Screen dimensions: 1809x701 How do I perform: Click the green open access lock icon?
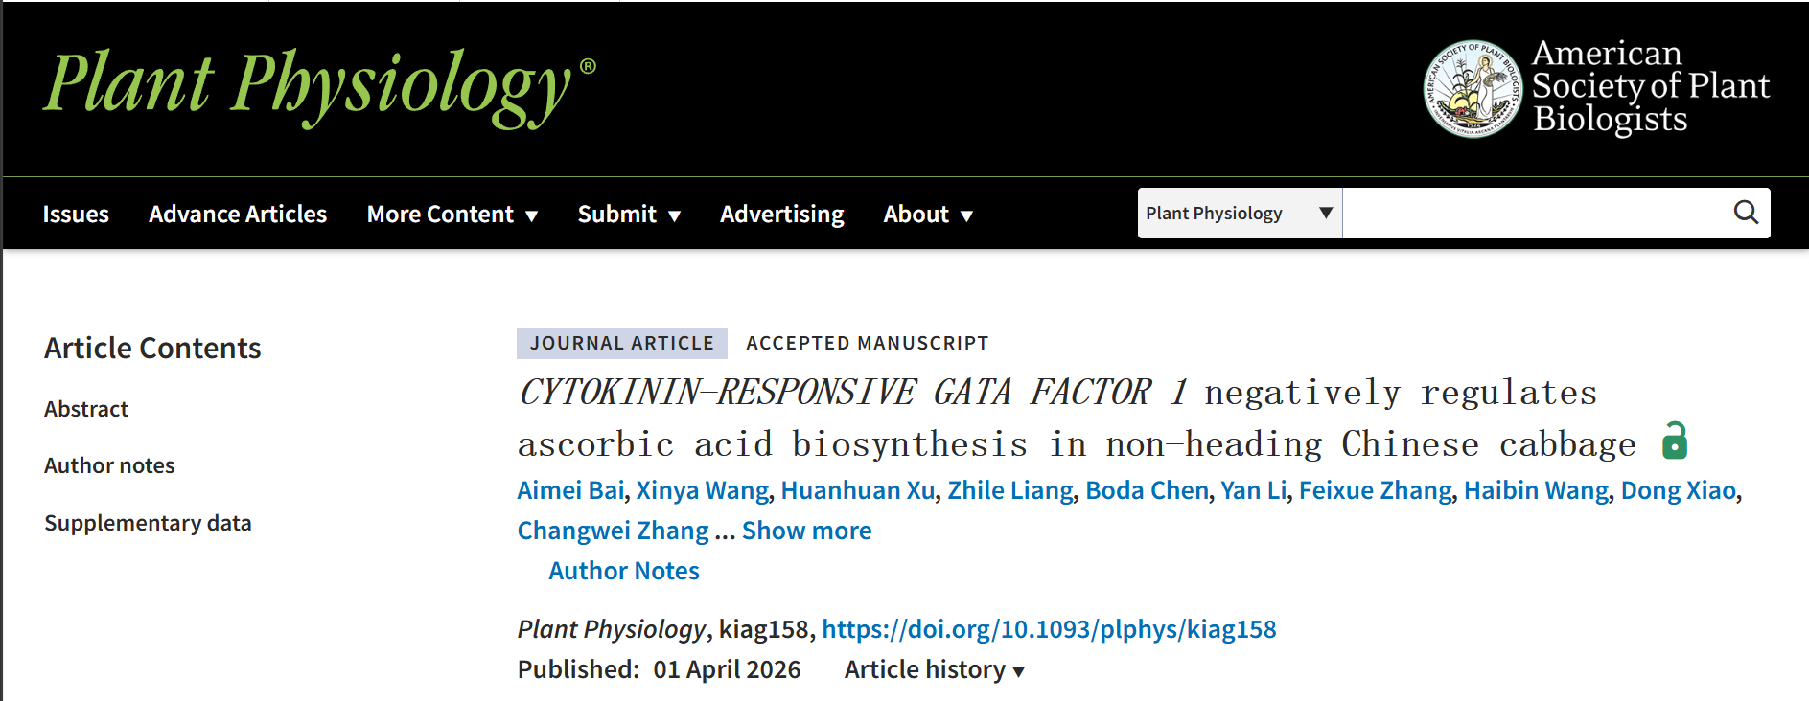pos(1674,441)
